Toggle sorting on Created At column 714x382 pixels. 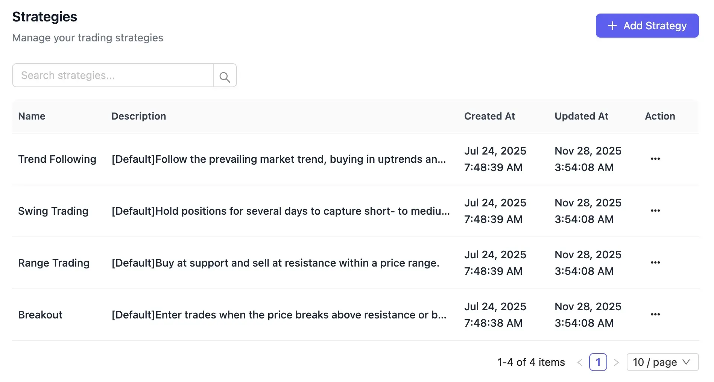click(x=489, y=116)
